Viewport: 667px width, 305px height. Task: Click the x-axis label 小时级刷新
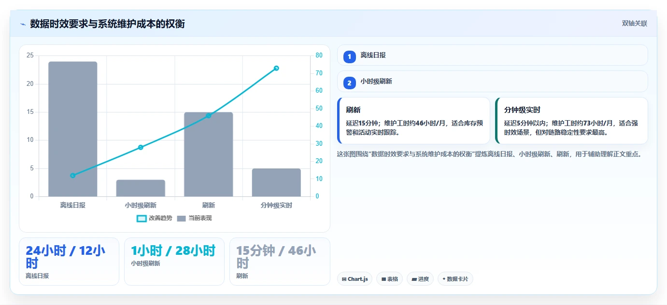141,205
